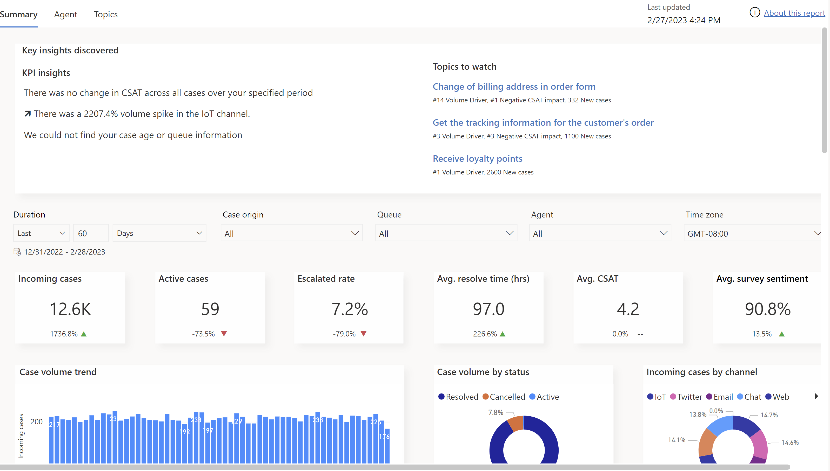
Task: Expand the Case origin dropdown
Action: pyautogui.click(x=291, y=233)
